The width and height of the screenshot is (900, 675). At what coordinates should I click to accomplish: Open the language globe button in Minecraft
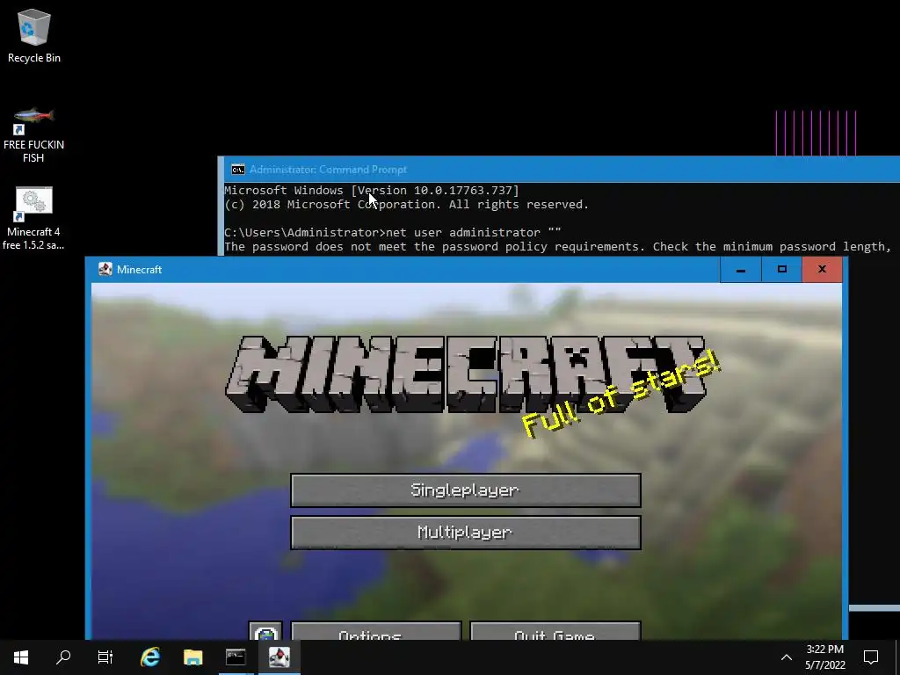(x=265, y=631)
